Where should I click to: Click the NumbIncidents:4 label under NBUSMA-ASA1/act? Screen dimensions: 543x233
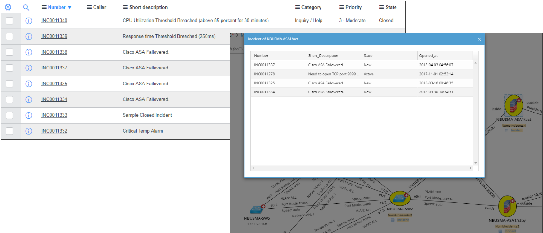514,126
